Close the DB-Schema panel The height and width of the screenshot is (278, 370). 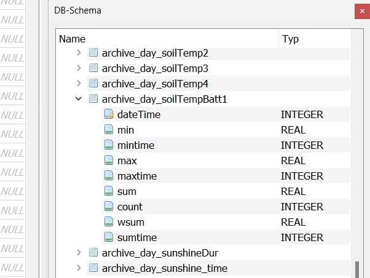coord(362,11)
